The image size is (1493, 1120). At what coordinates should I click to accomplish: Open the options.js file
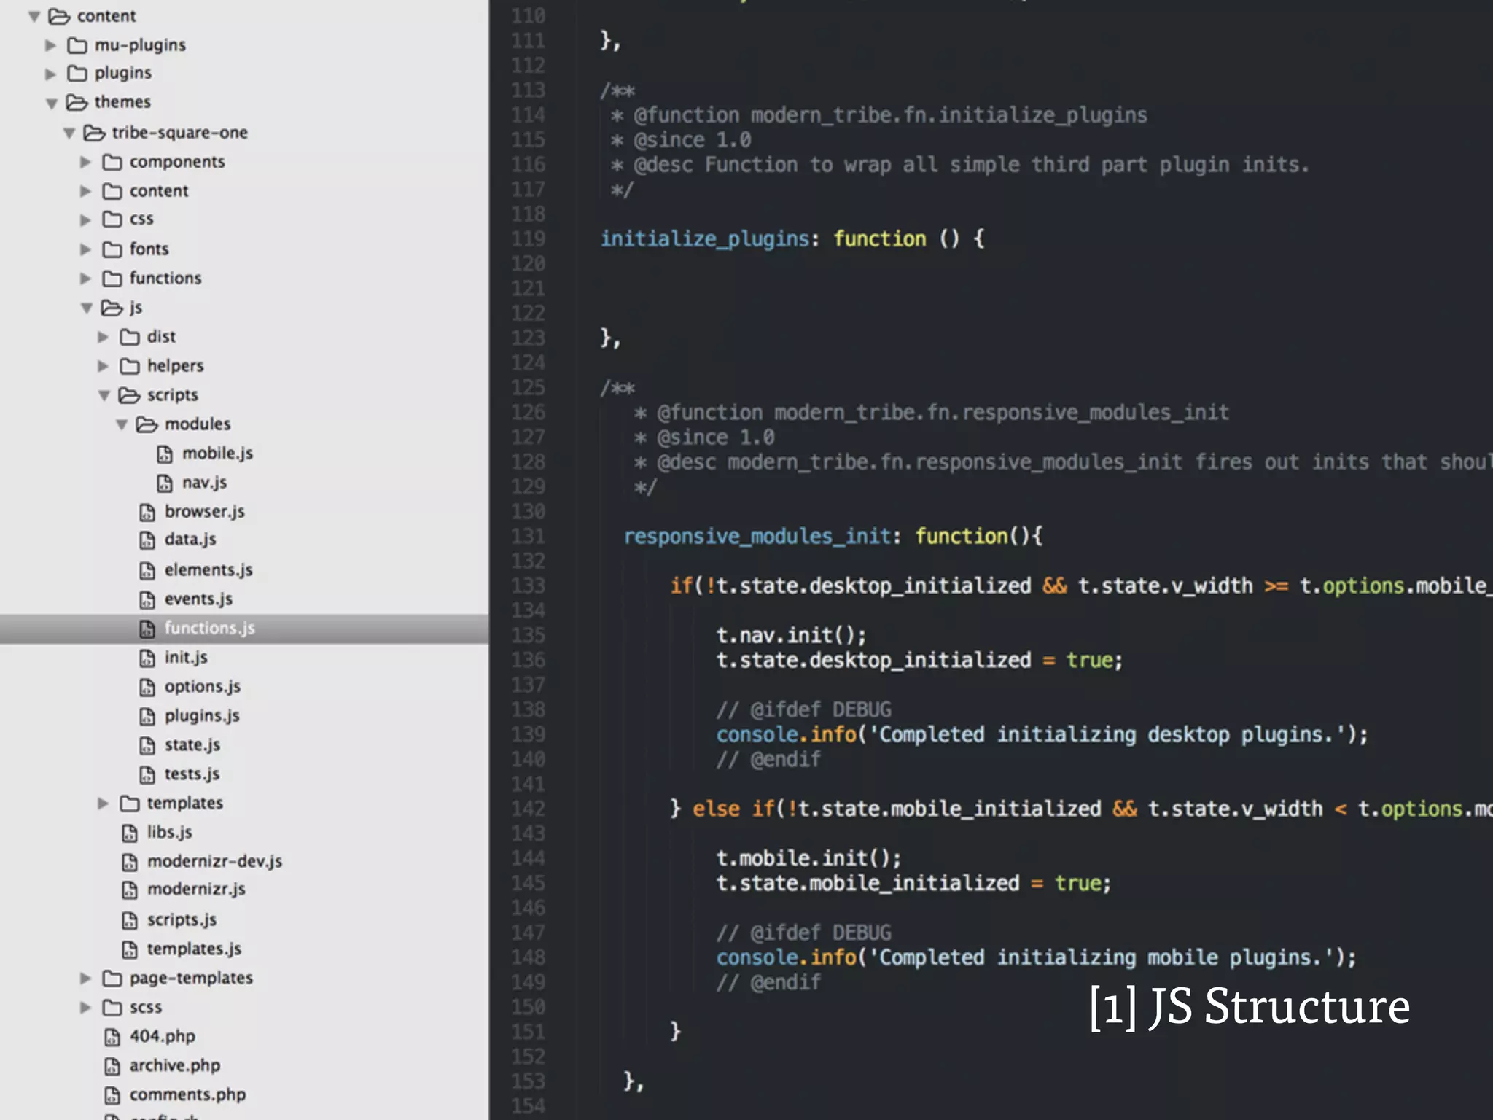(202, 687)
